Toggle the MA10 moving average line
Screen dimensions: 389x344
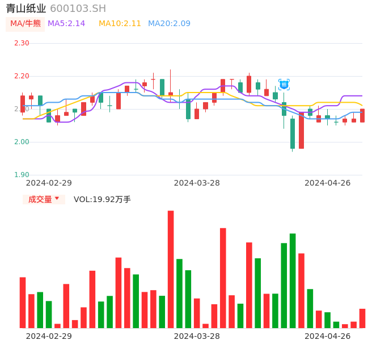pyautogui.click(x=120, y=24)
